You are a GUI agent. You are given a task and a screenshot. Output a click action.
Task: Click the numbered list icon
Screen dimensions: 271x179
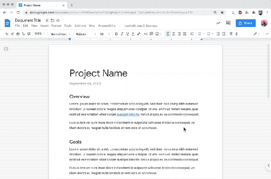(199, 34)
